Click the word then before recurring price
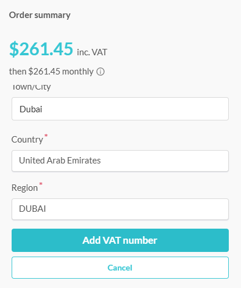Screen dimensions: 241x288 pos(17,72)
